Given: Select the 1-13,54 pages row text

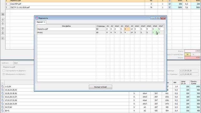Looking at the screenshot, I should [8, 87].
